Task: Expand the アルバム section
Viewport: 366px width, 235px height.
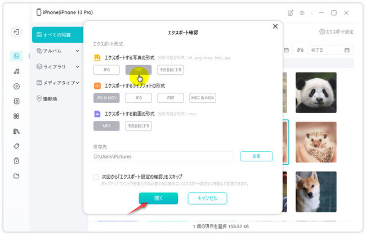Action: click(57, 51)
